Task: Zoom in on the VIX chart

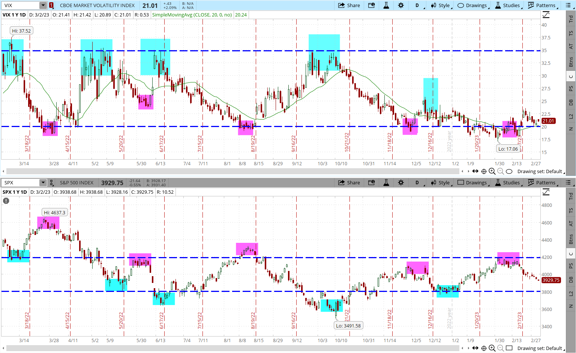Action: point(492,171)
